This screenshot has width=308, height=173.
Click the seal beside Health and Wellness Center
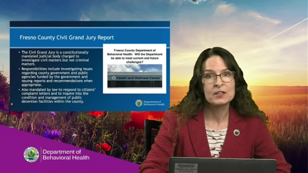click(x=114, y=78)
